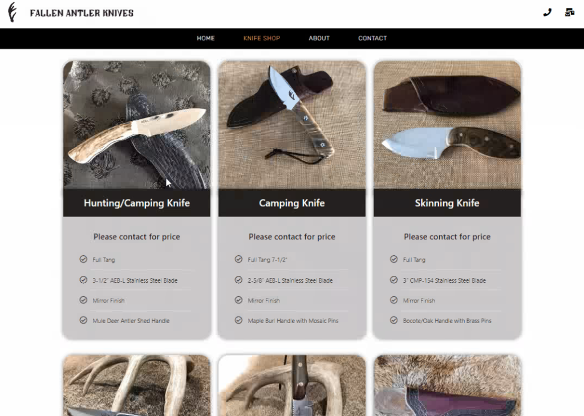Screen dimensions: 584x416
Task: Click checkmark icon beside Maple Burl Handle
Action: point(239,320)
